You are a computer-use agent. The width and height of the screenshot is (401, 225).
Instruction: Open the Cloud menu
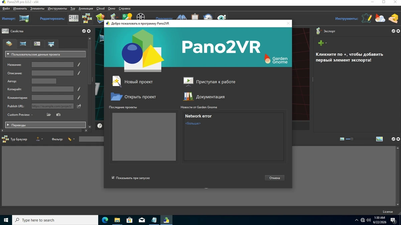[x=100, y=8]
